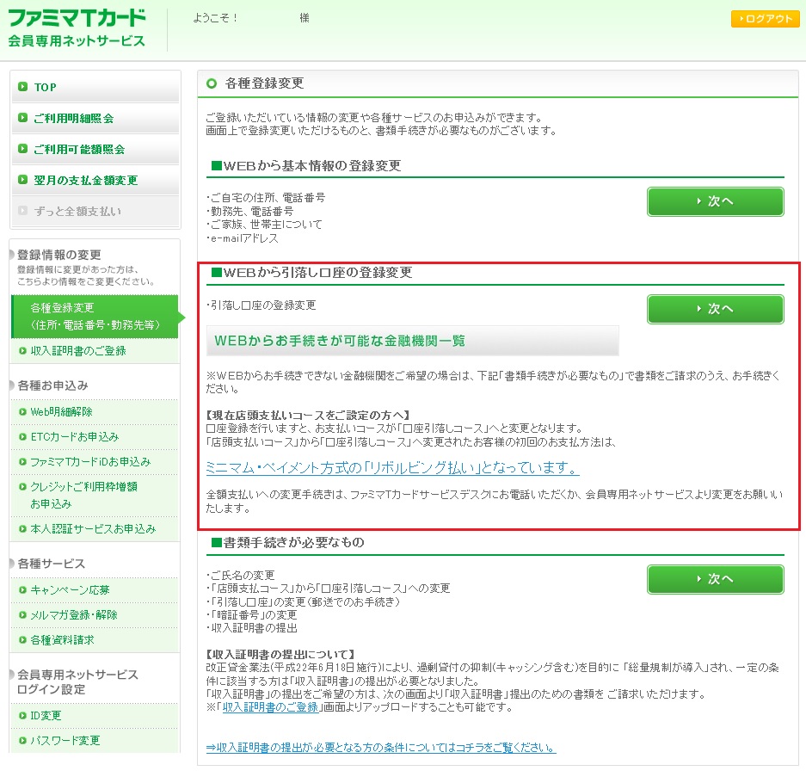The image size is (806, 777).
Task: Go to TOP in sidebar
Action: pyautogui.click(x=95, y=87)
